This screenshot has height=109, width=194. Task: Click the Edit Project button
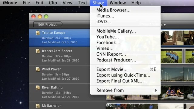pyautogui.click(x=48, y=24)
